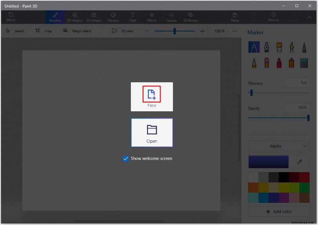Viewport: 318px width, 225px height.
Task: Expand the Matte material dropdown
Action: [x=279, y=146]
